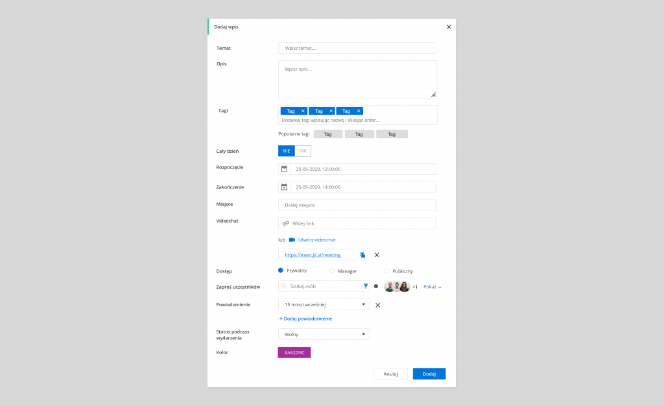The image size is (664, 406).
Task: Copy the meet.jit.si meeting link
Action: tap(362, 254)
